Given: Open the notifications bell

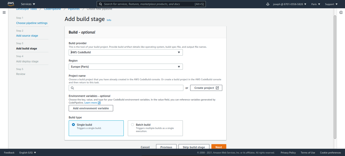Looking at the screenshot, I should coord(268,4).
